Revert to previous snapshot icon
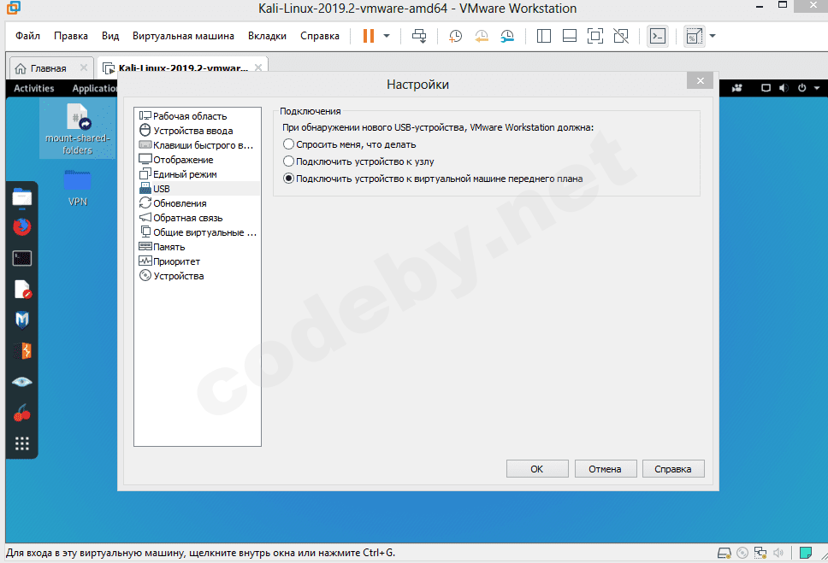This screenshot has height=563, width=828. [481, 36]
